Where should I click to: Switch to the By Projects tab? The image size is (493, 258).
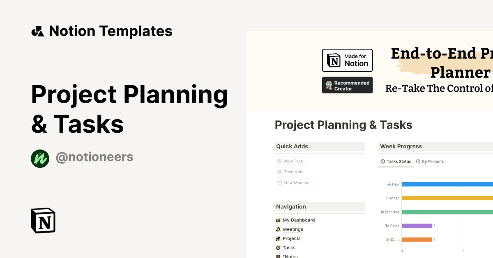430,161
